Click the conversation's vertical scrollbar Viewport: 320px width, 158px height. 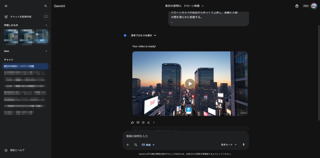[319, 73]
